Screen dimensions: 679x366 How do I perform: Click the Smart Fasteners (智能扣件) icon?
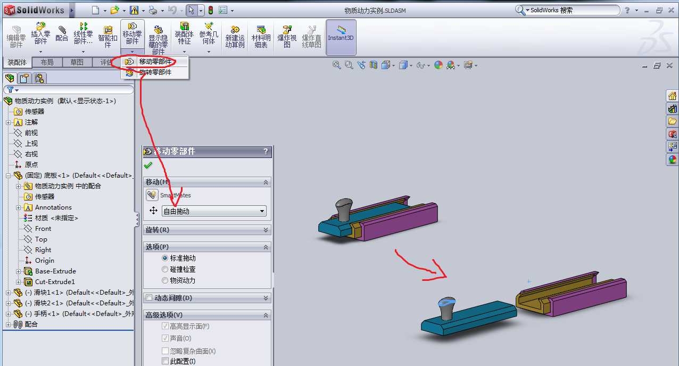click(108, 36)
